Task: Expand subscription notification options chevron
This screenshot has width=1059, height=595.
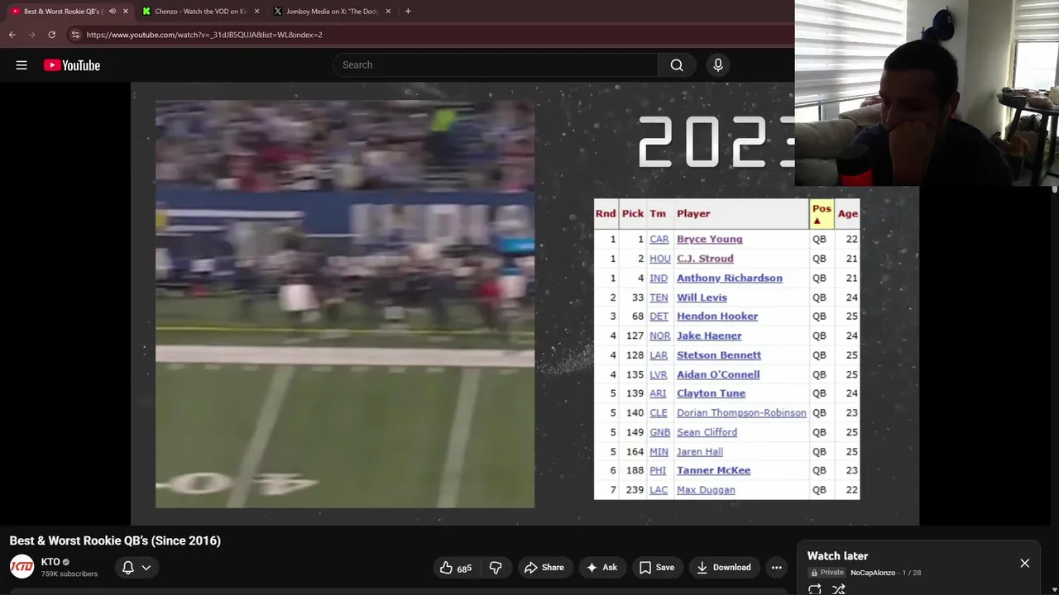Action: click(146, 568)
